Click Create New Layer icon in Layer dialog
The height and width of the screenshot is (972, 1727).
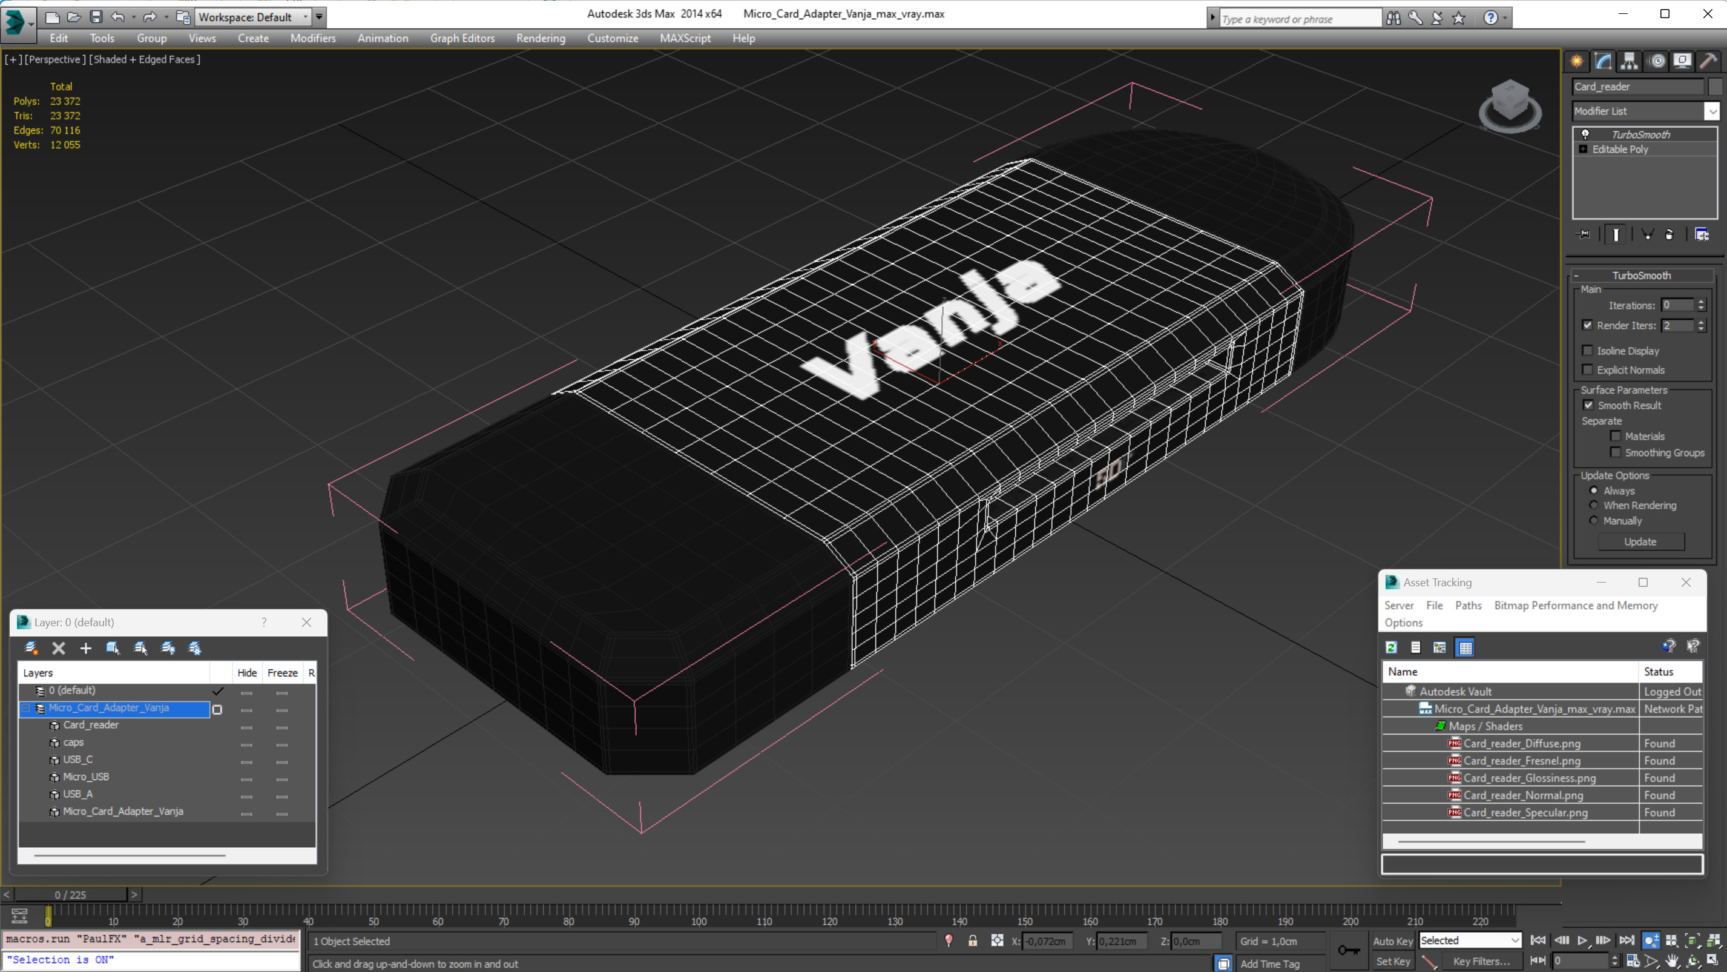31,648
